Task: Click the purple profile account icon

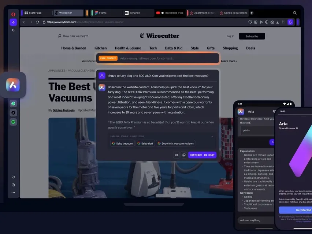Action: pos(290,22)
